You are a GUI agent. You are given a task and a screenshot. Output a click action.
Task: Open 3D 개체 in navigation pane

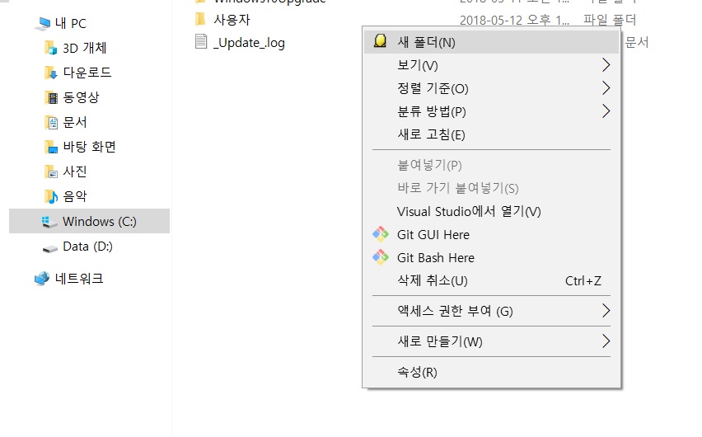point(85,48)
